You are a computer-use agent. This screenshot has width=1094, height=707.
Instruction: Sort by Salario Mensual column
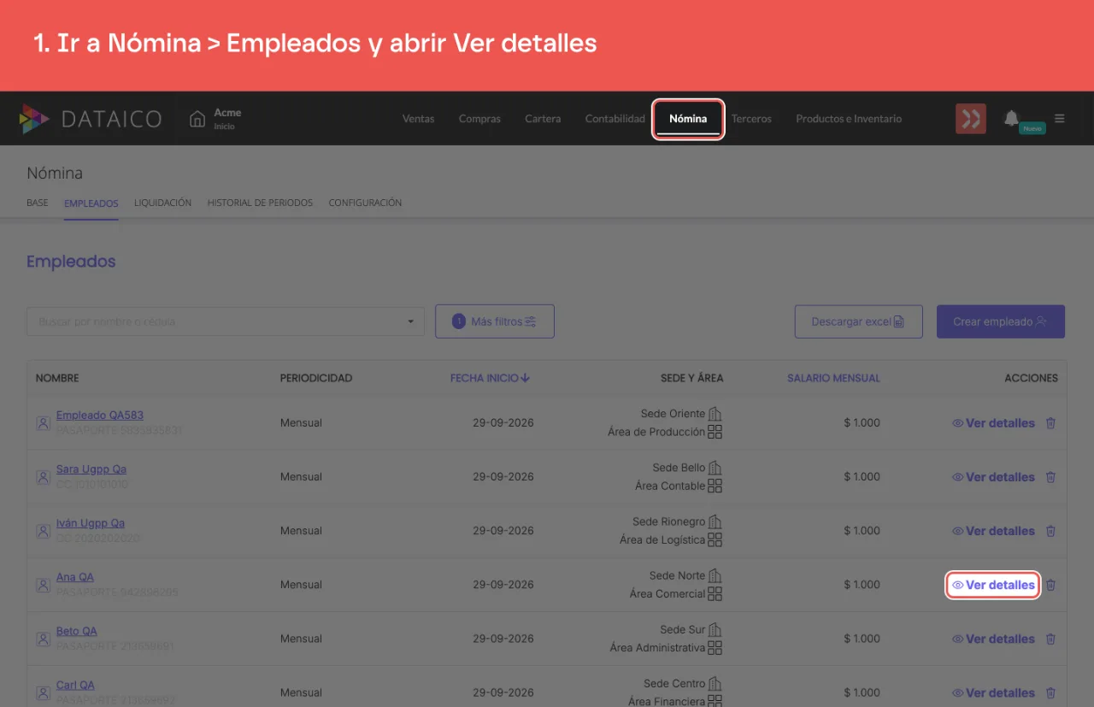(x=833, y=378)
